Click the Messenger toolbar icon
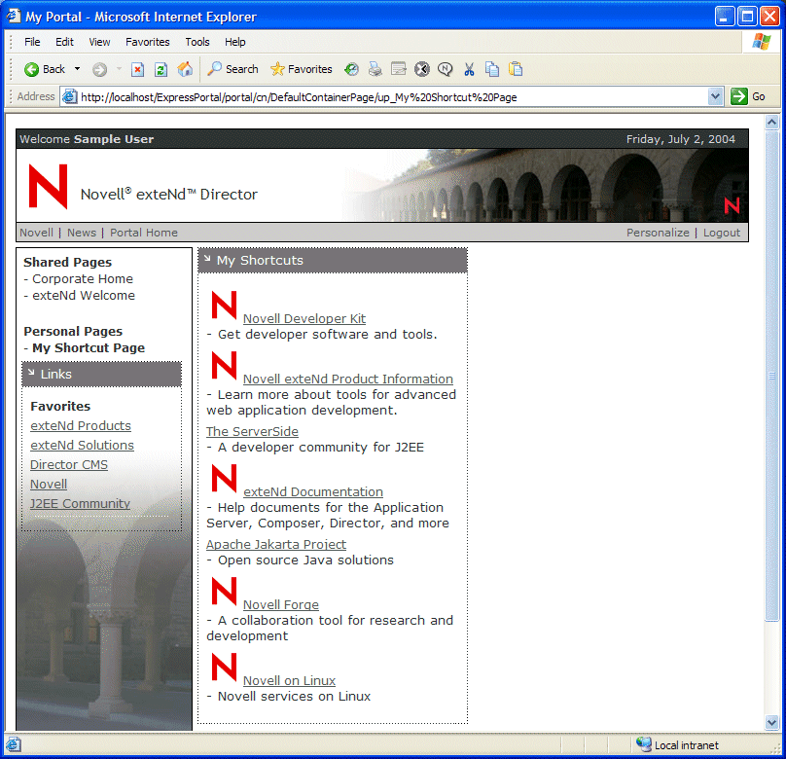 [446, 69]
